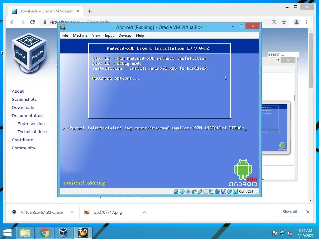The image size is (319, 239).
Task: Bookmark this page with the star icon
Action: click(284, 22)
